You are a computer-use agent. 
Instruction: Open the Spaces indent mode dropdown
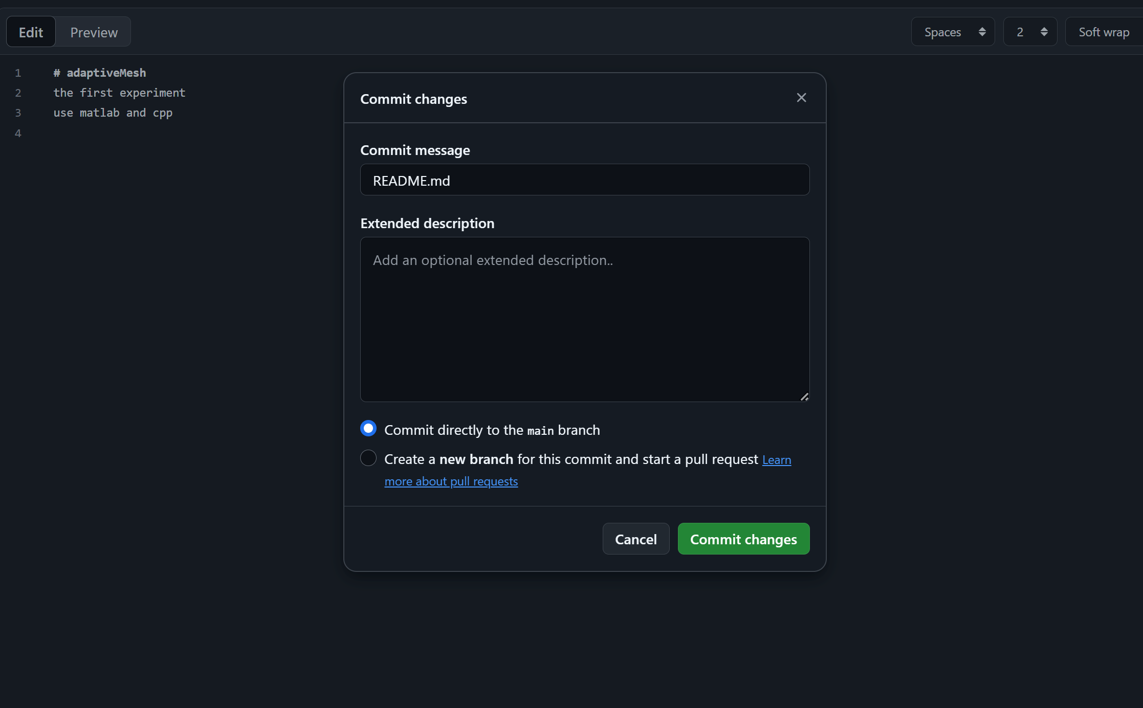click(x=952, y=32)
